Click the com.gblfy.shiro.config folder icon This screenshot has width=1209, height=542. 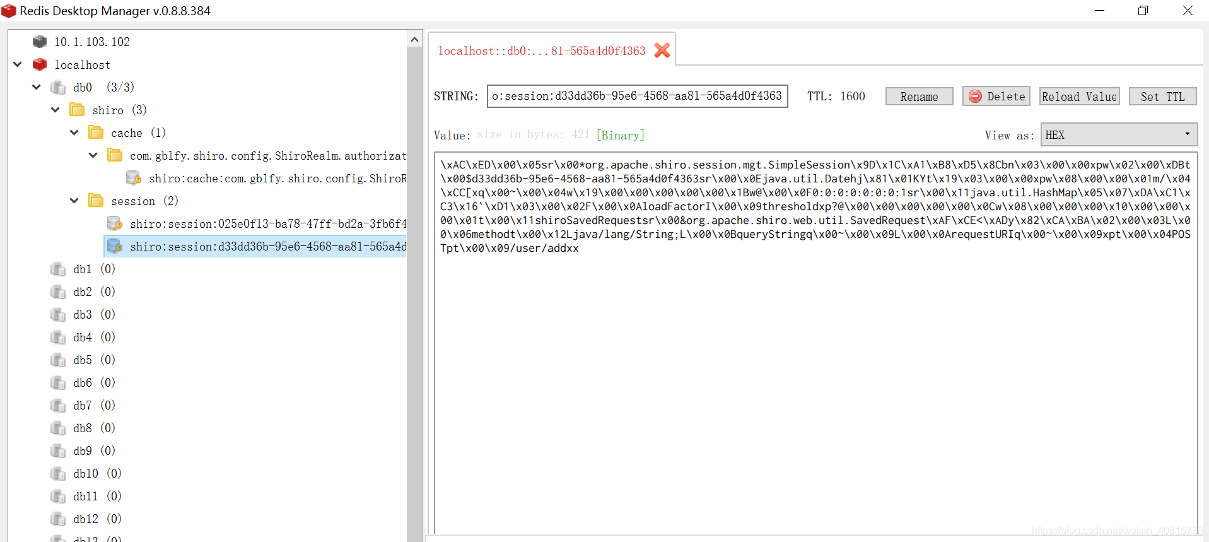coord(115,155)
